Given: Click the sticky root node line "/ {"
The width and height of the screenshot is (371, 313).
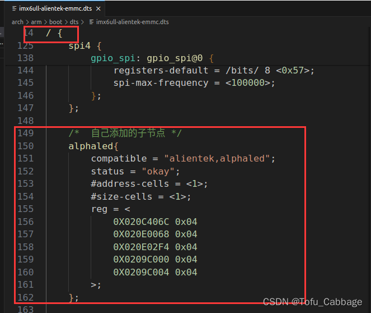Looking at the screenshot, I should click(x=54, y=33).
